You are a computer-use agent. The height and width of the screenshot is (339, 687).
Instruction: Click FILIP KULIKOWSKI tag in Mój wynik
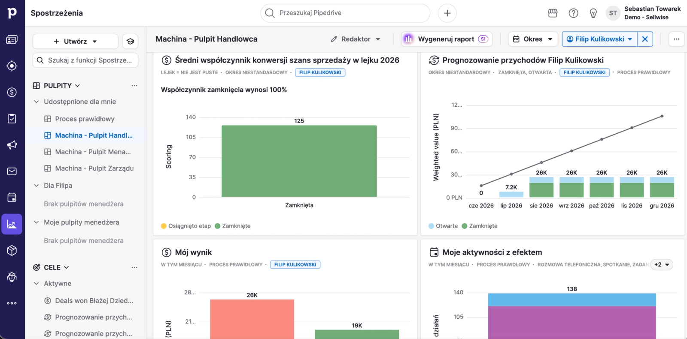295,265
